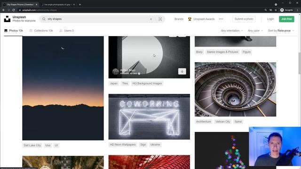The height and width of the screenshot is (169, 301).
Task: Click the page vertical scrollbar thumb
Action: coord(299,63)
